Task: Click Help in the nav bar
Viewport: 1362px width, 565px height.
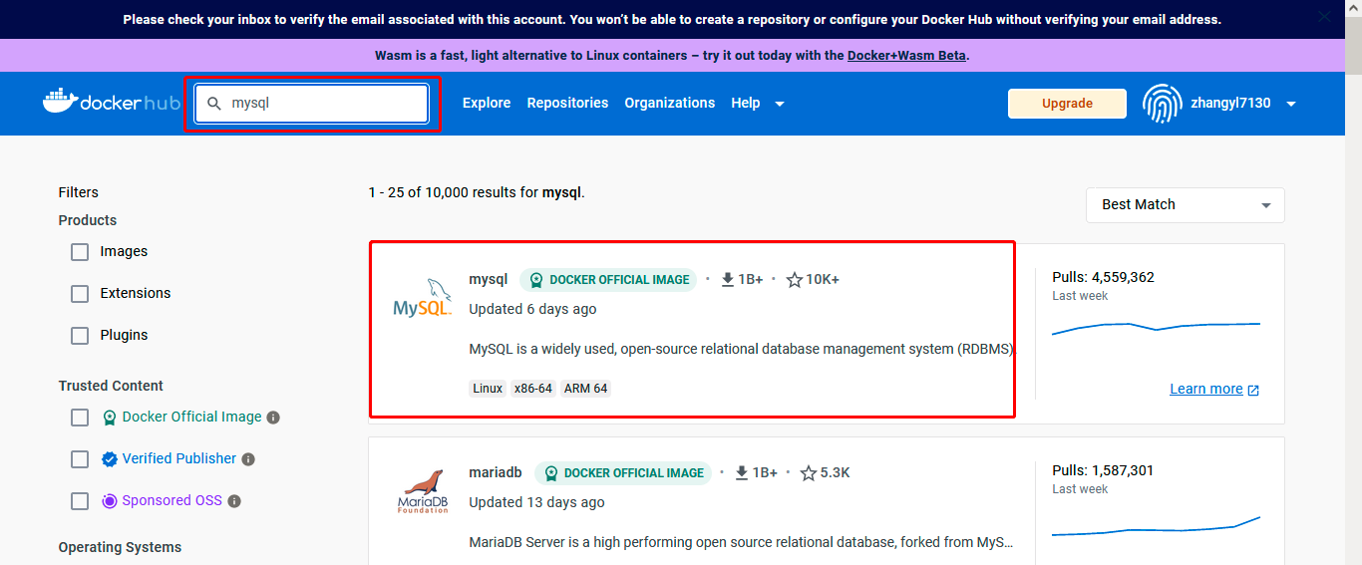Action: (x=746, y=103)
